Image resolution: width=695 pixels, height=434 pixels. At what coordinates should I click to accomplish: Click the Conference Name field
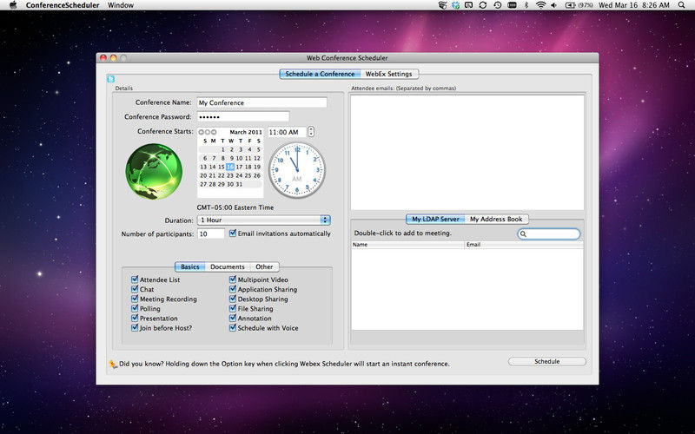coord(262,102)
